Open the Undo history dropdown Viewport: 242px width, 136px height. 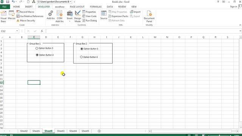16,2
